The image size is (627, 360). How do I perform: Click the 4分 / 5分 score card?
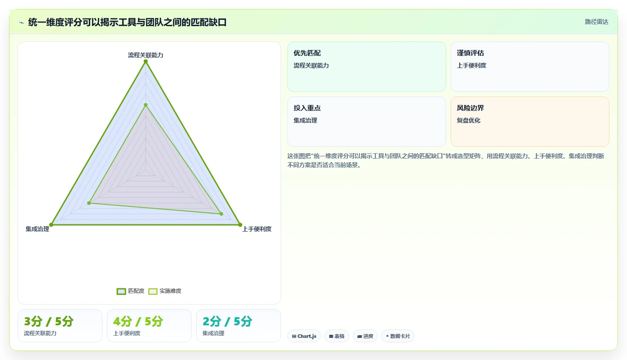(149, 326)
